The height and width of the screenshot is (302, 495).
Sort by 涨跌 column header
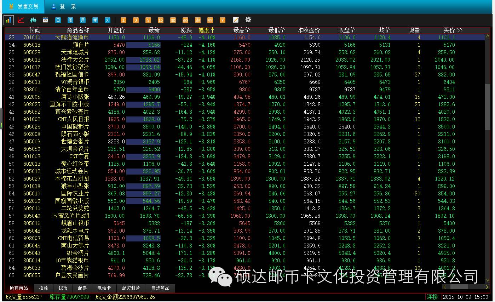tap(186, 30)
